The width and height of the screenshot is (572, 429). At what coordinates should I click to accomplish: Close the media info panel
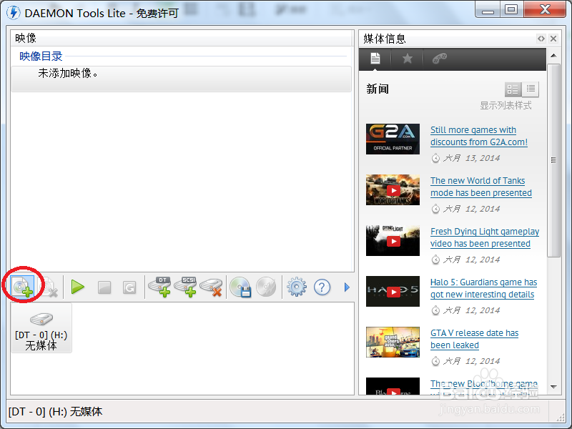[x=553, y=39]
